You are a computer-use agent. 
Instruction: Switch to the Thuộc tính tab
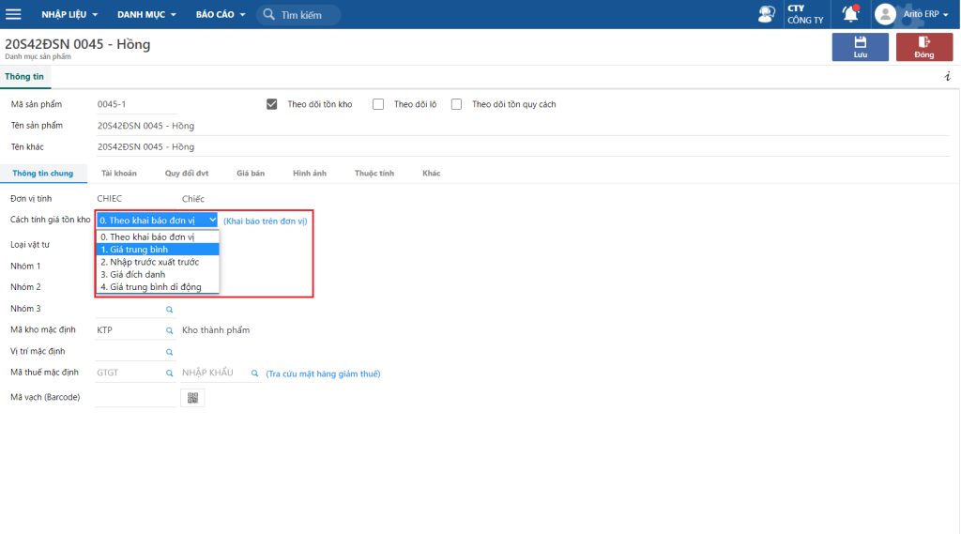[x=374, y=174]
